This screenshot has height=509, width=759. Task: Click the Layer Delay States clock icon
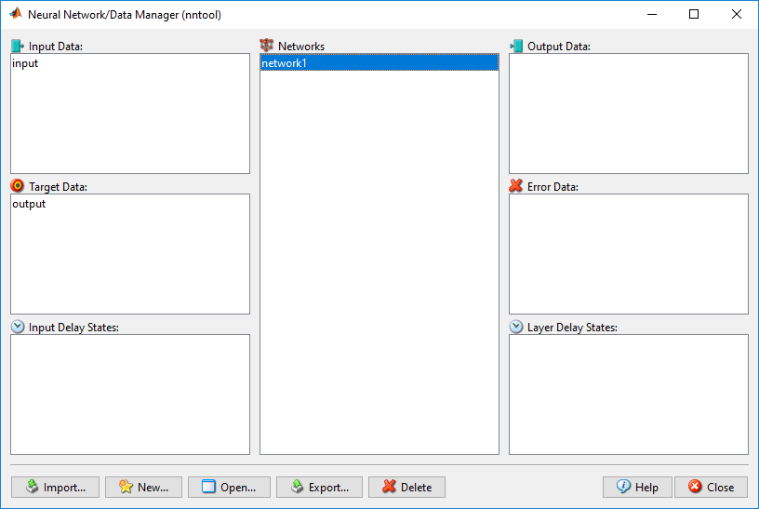(516, 327)
